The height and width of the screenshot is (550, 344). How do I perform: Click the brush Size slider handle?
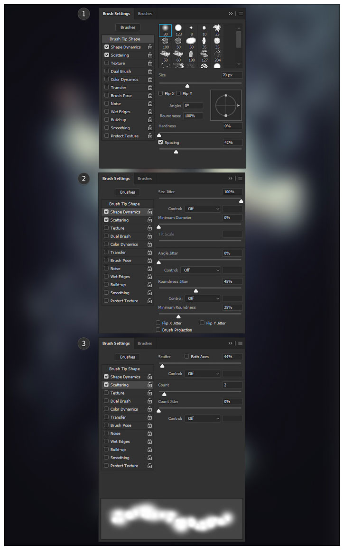[x=187, y=86]
